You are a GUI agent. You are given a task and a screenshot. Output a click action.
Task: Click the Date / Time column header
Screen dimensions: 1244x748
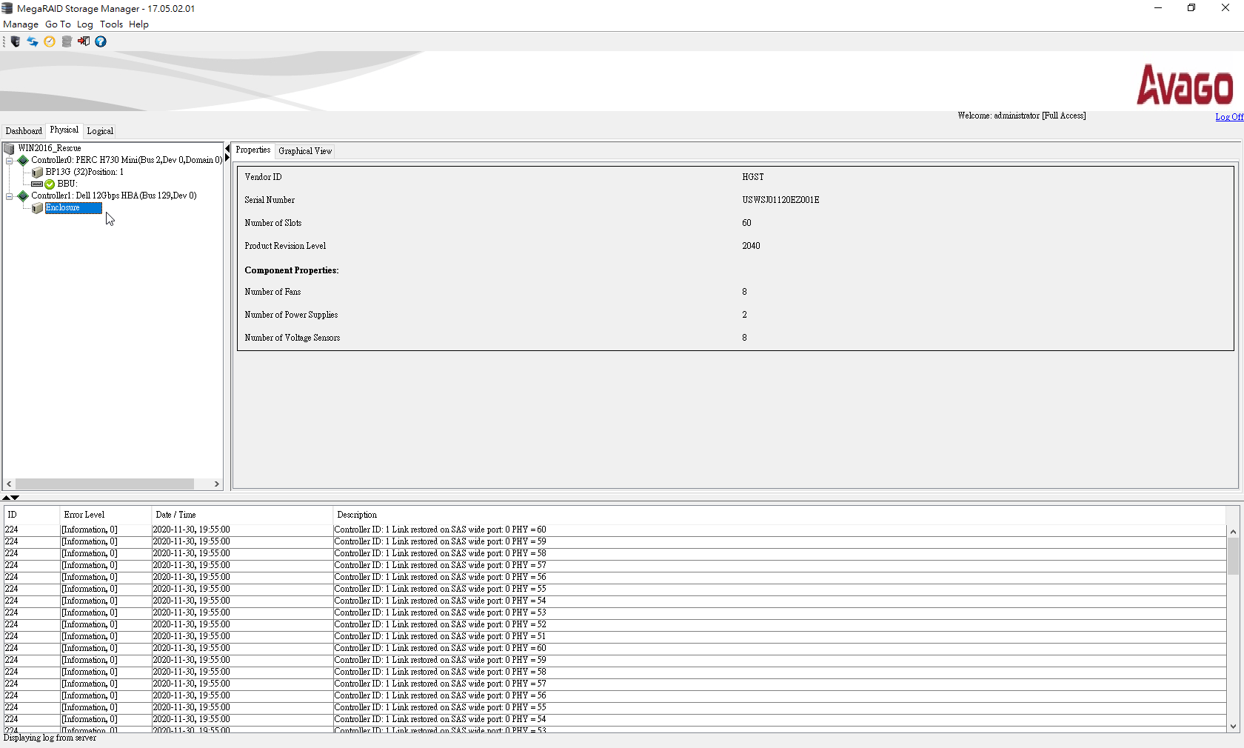[x=241, y=515]
